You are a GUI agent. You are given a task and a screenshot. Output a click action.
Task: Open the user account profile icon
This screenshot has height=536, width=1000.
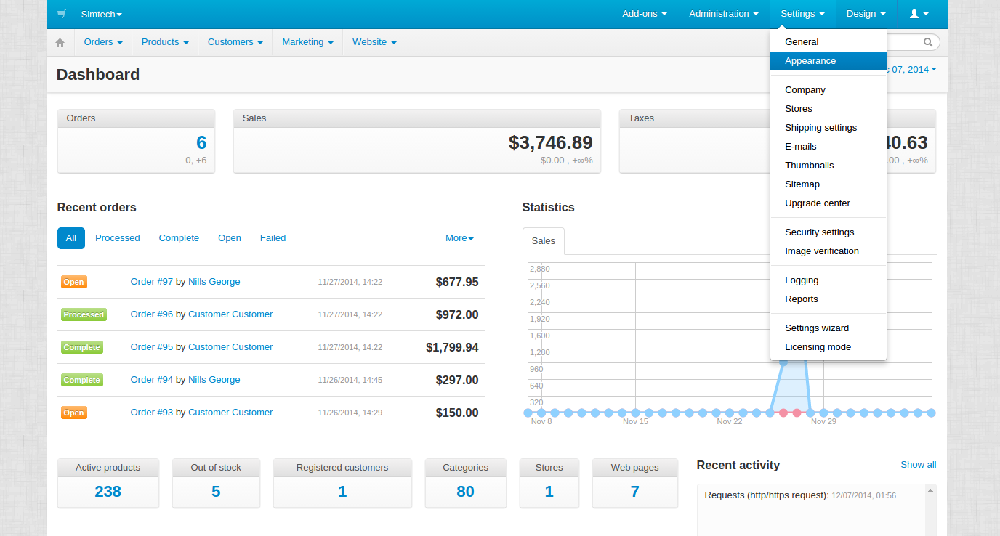tap(919, 14)
